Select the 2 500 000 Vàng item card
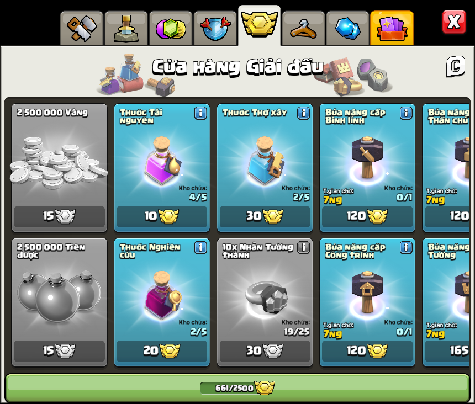 60,168
